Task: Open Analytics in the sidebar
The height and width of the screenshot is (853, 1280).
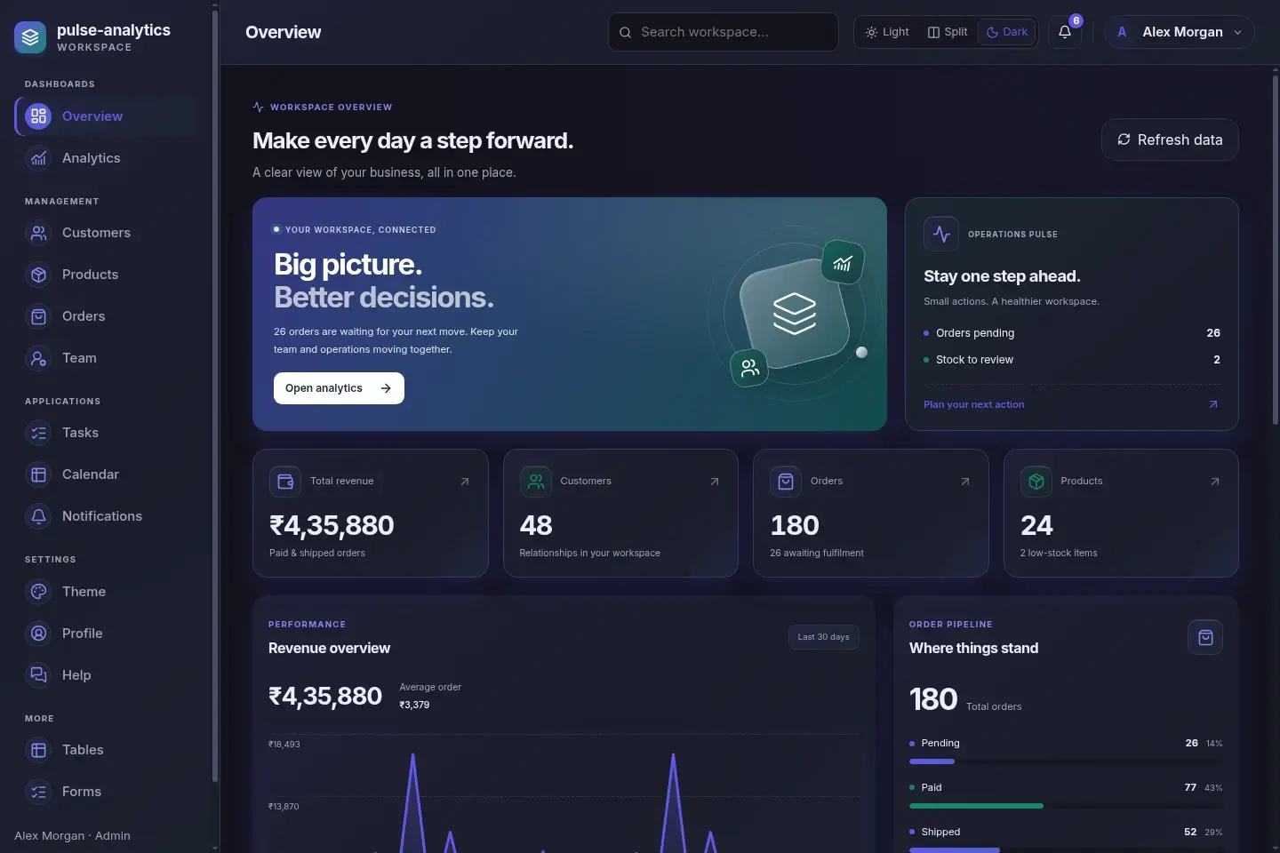Action: pyautogui.click(x=106, y=158)
